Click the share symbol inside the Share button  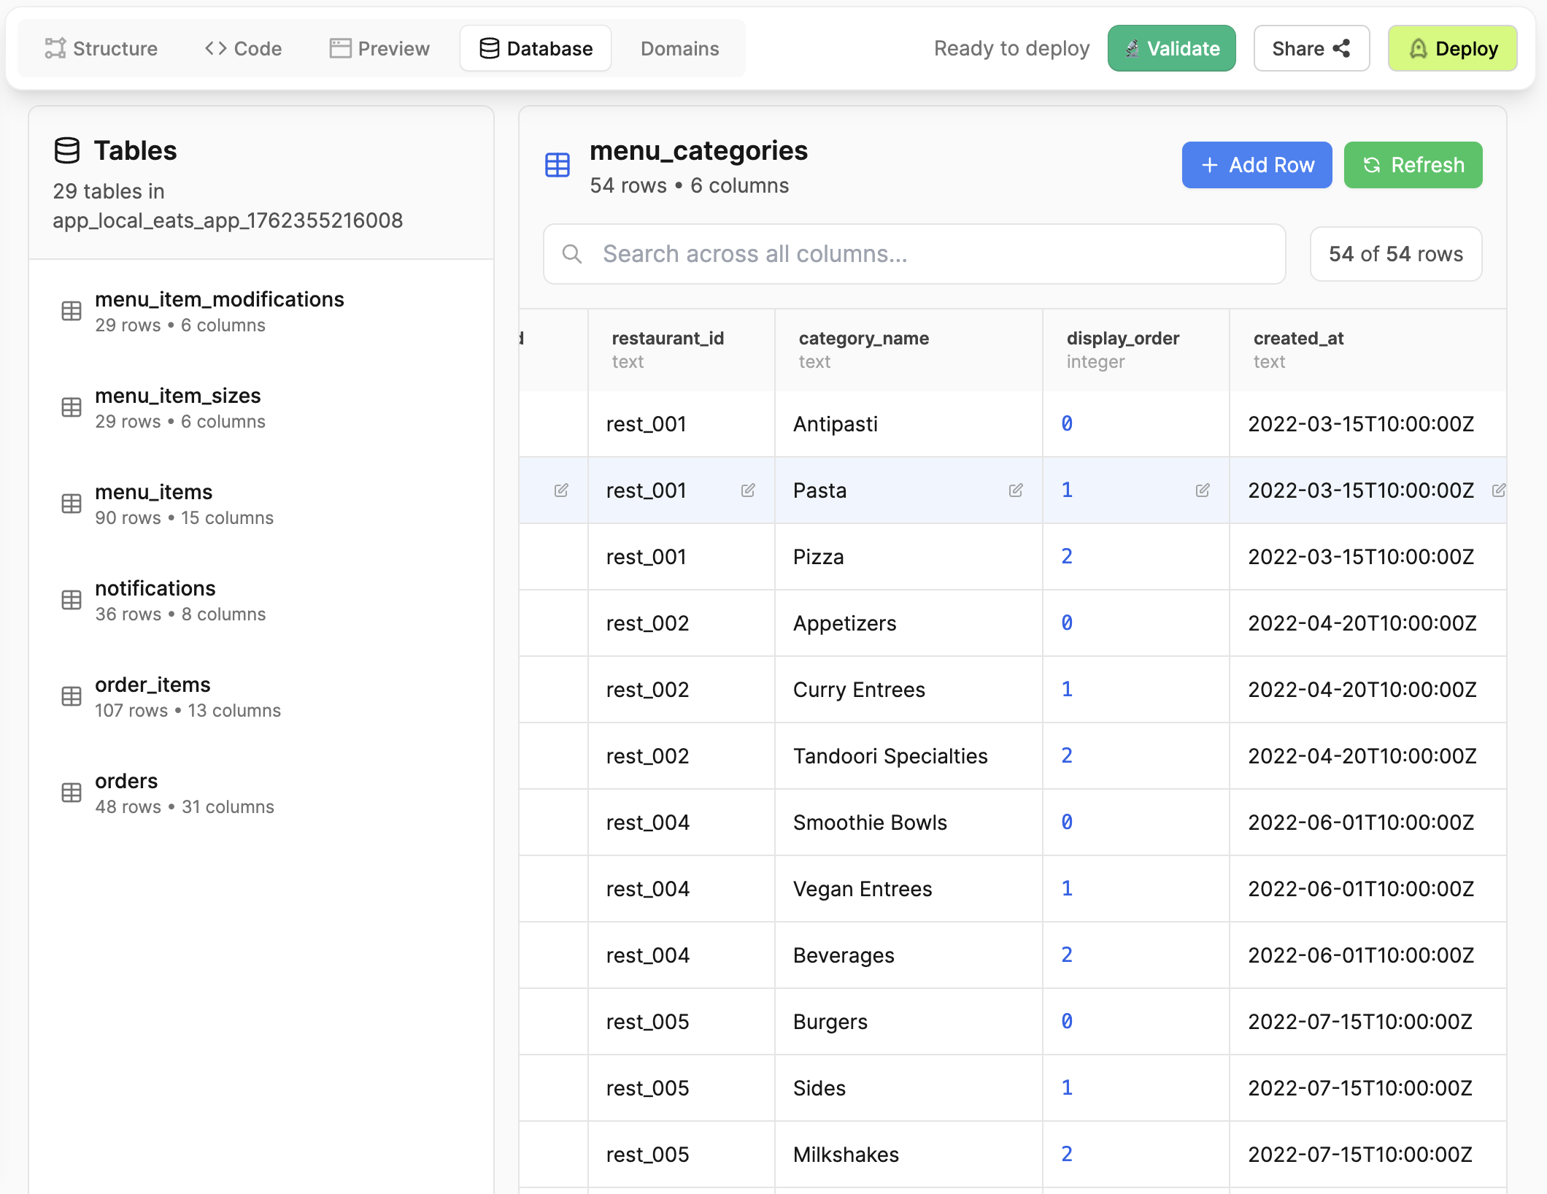click(1341, 48)
